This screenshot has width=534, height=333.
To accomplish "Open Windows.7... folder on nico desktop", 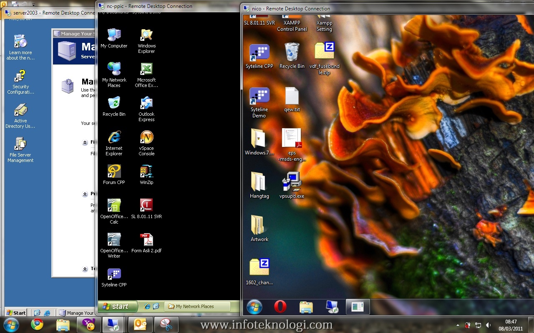I will 259,142.
